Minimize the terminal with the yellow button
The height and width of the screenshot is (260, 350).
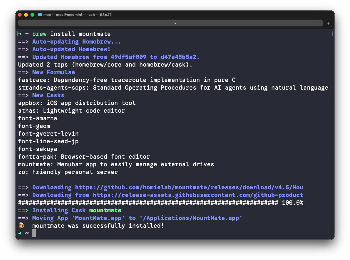[26, 15]
